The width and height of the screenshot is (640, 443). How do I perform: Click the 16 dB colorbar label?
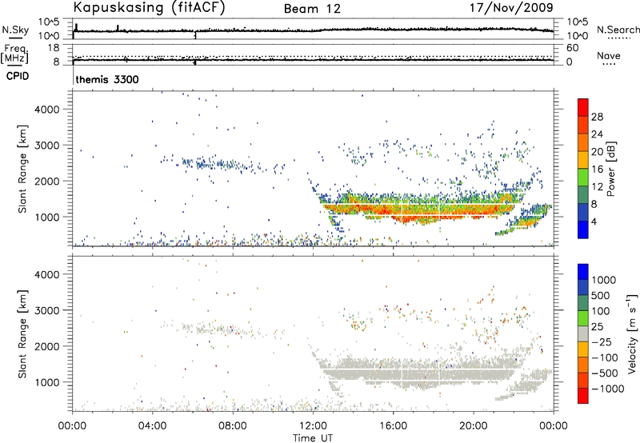pos(597,170)
